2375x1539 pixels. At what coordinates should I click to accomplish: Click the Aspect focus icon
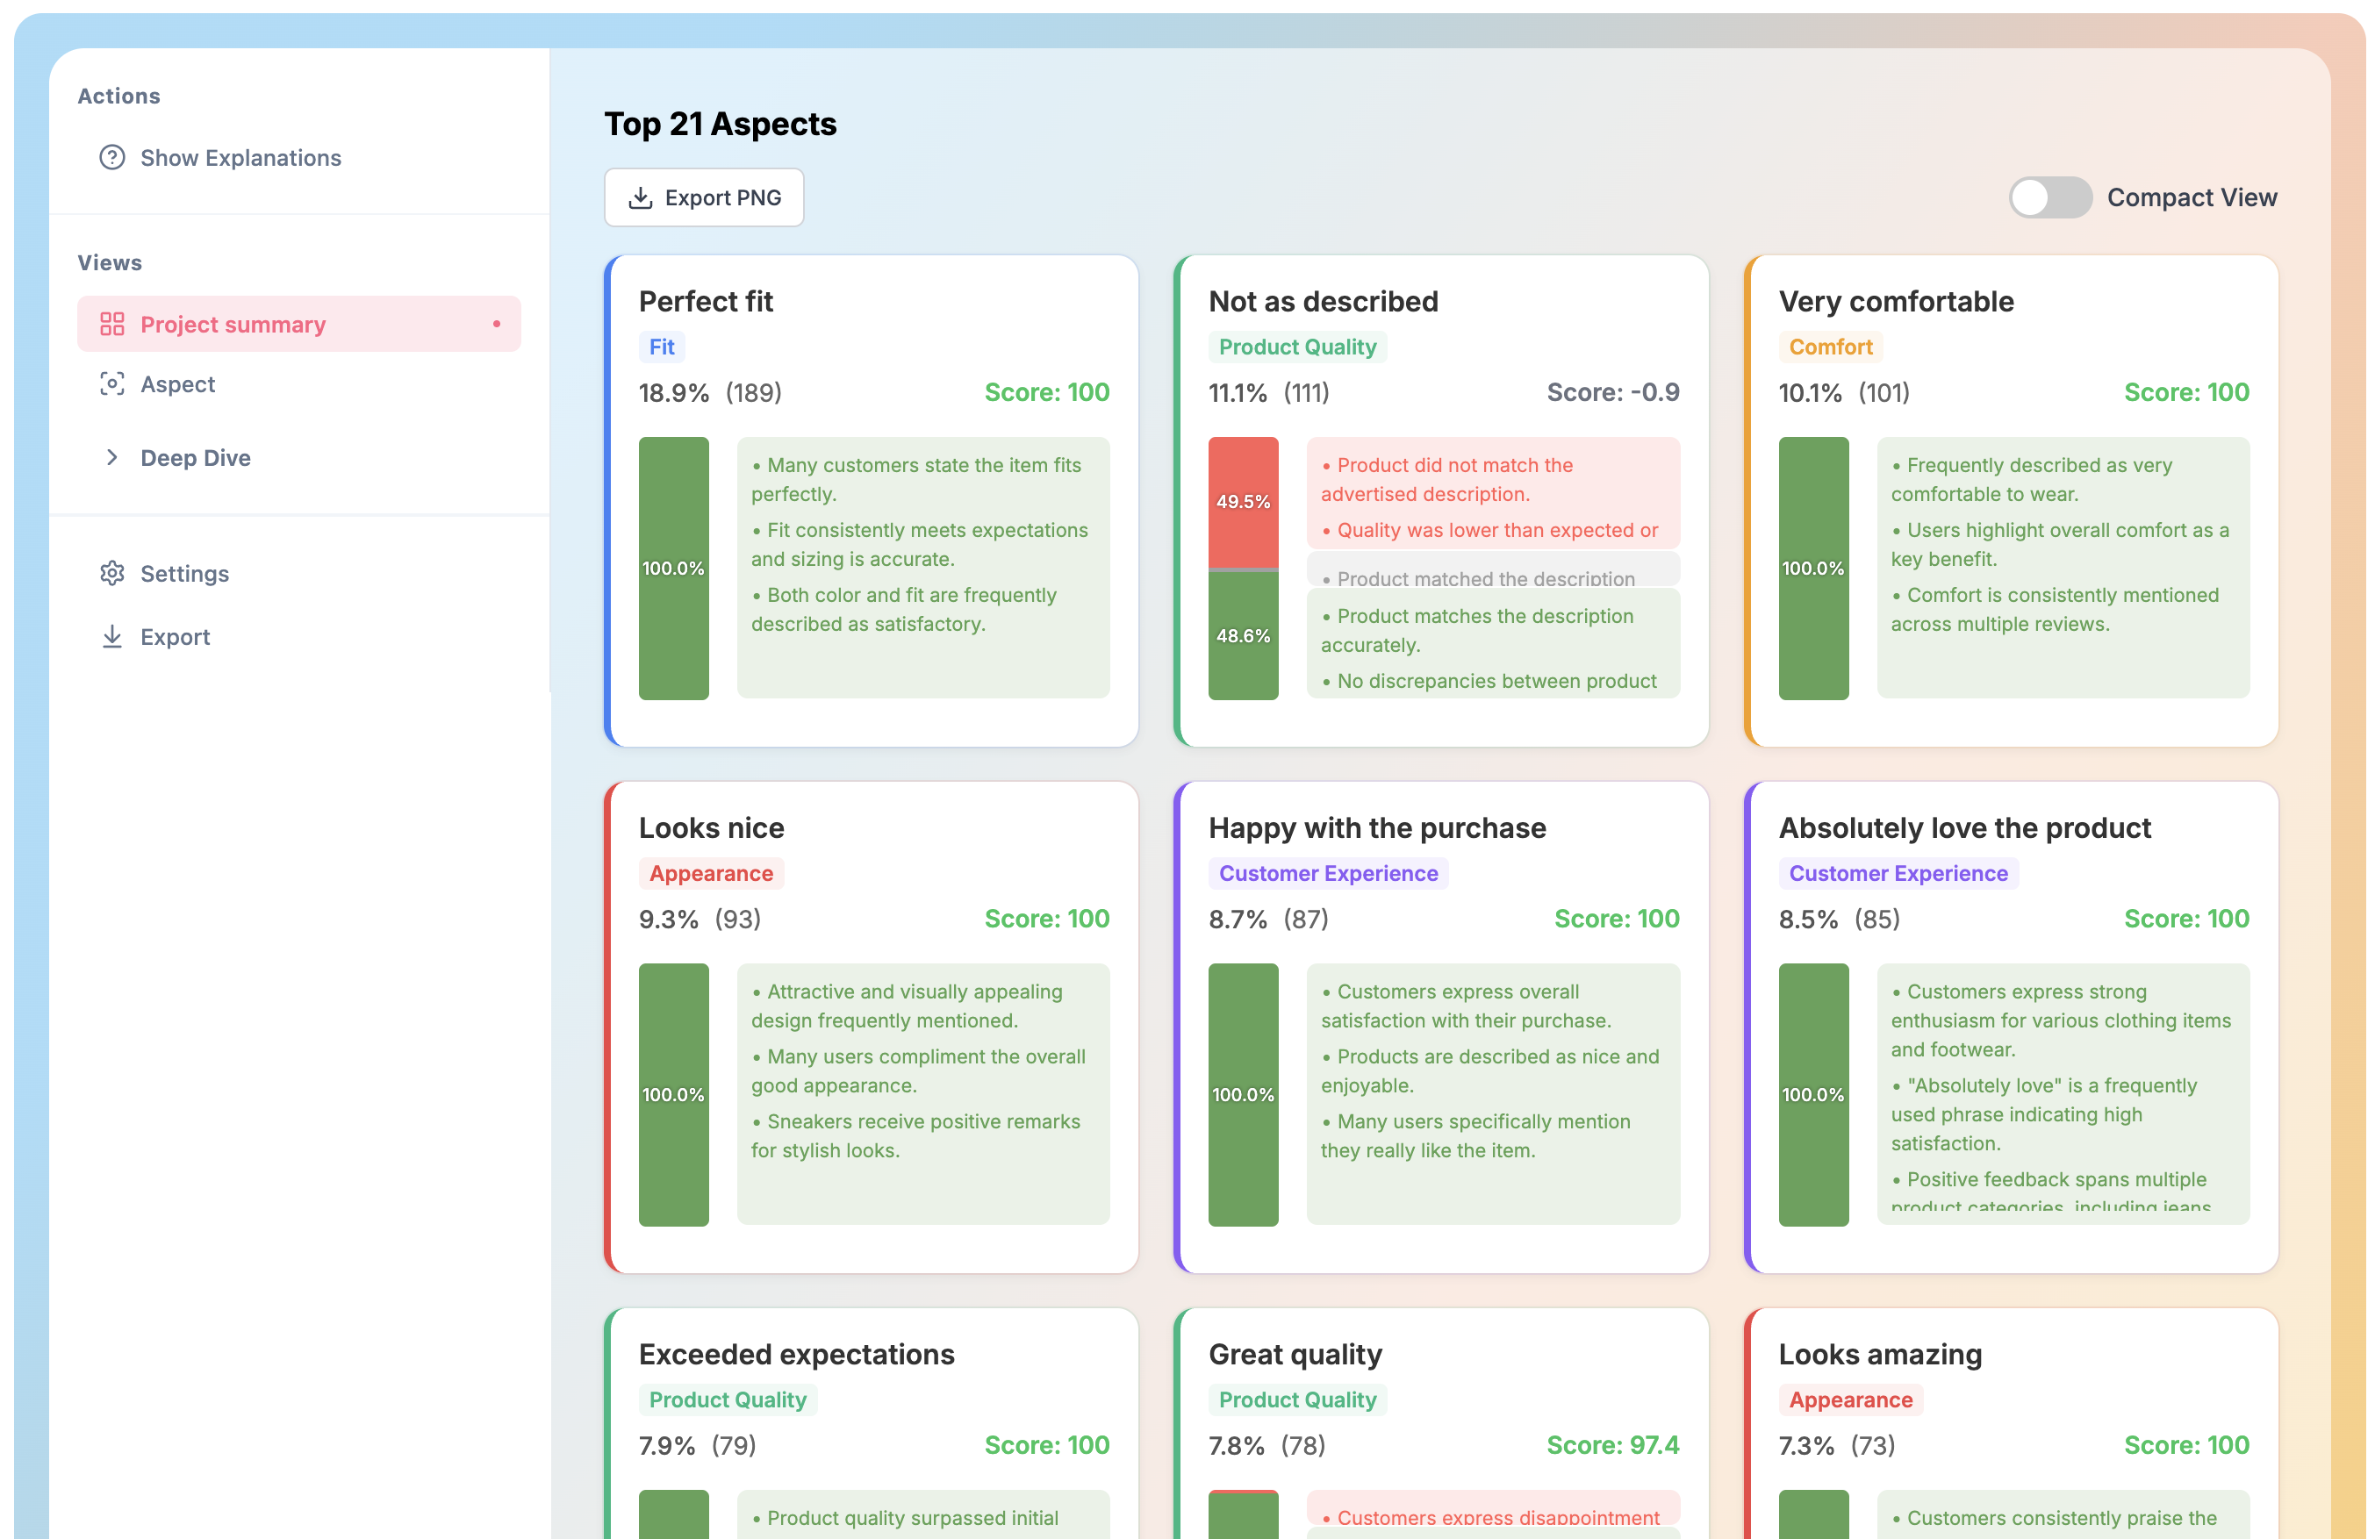[x=111, y=384]
